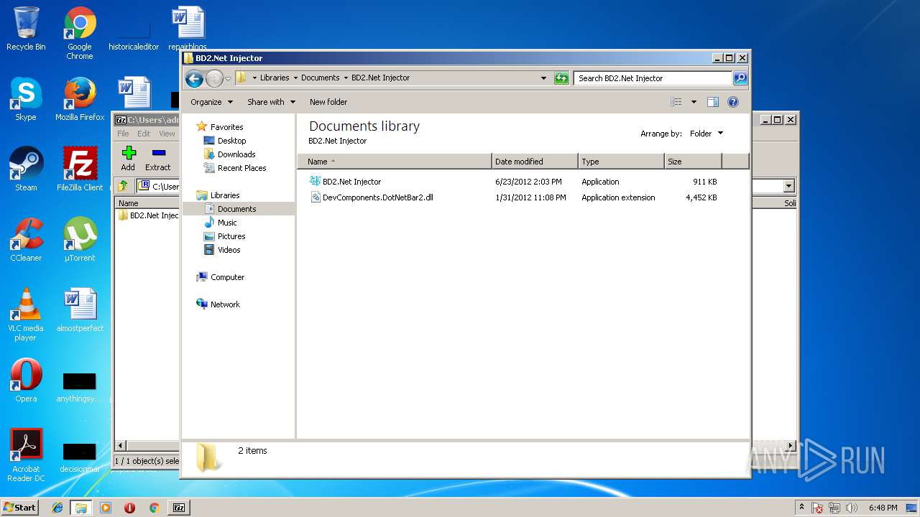The width and height of the screenshot is (920, 517).
Task: Click the Add button in 7-Zip
Action: (128, 159)
